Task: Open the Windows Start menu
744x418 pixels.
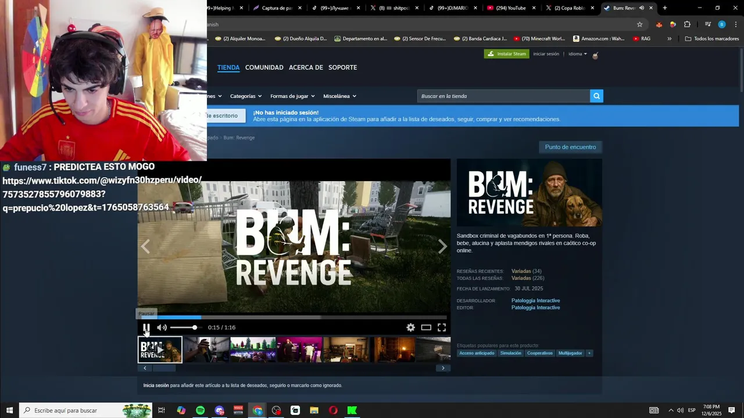Action: (9, 410)
